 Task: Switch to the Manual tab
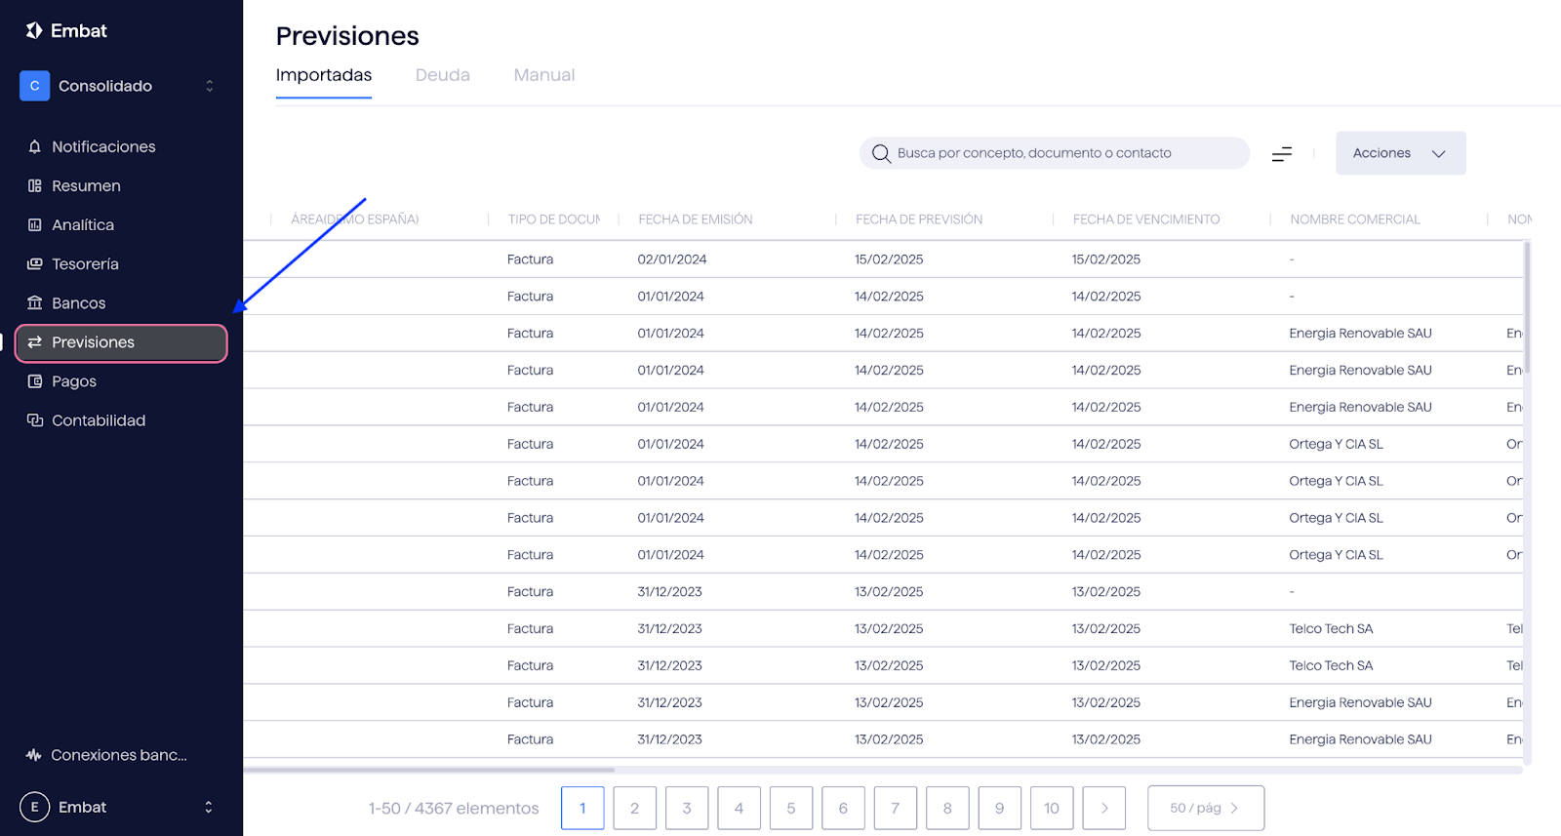click(543, 75)
